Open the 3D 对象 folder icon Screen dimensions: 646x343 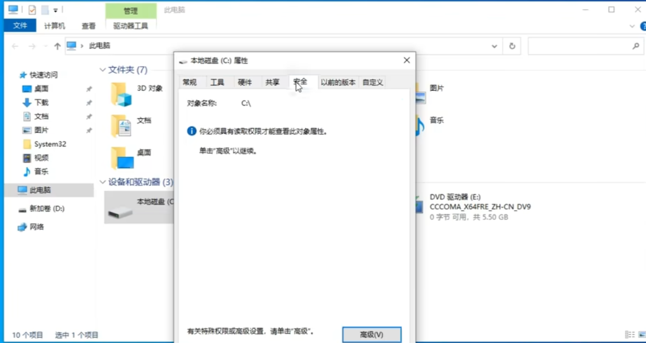click(121, 94)
